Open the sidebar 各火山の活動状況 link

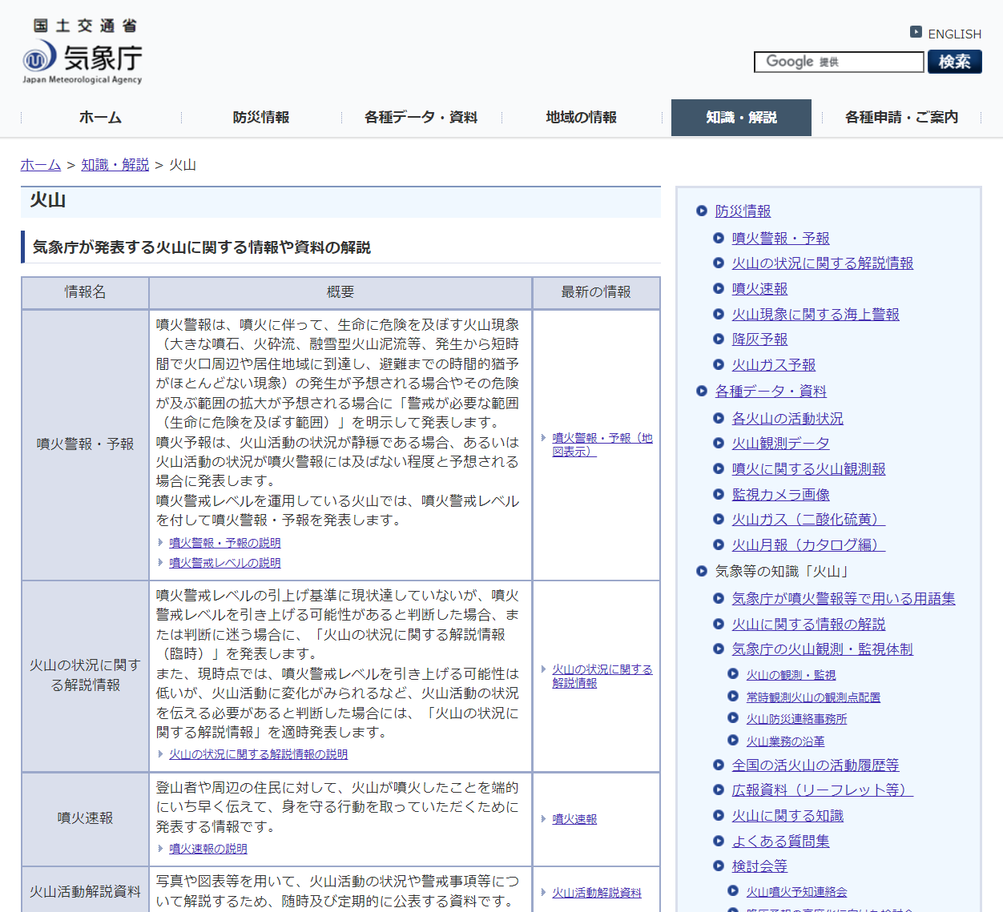click(x=787, y=419)
